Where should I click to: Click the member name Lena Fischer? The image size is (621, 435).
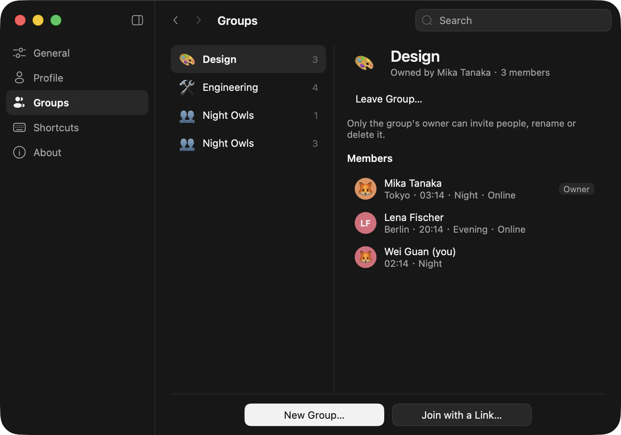click(x=414, y=217)
